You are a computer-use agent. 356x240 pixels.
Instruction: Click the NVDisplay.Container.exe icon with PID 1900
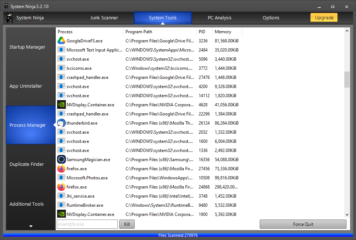61,214
